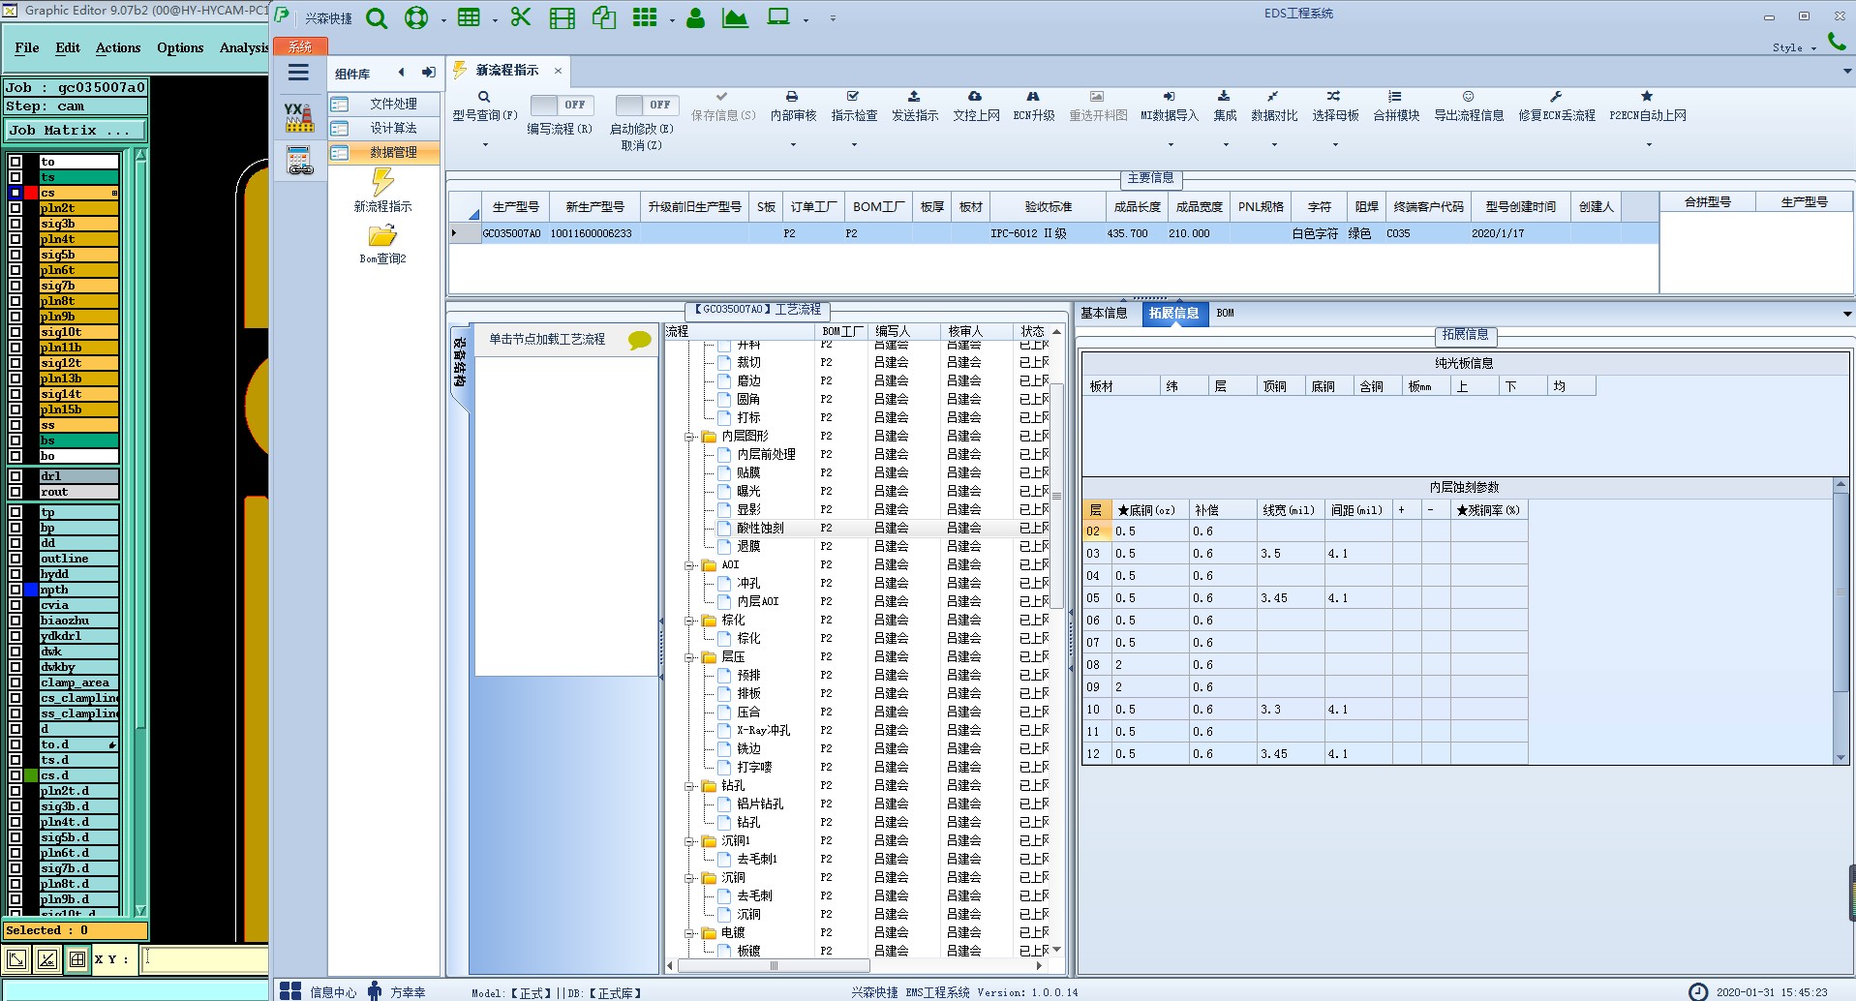The image size is (1856, 1001).
Task: Click 方幸幸 user in the status bar
Action: pos(396,991)
